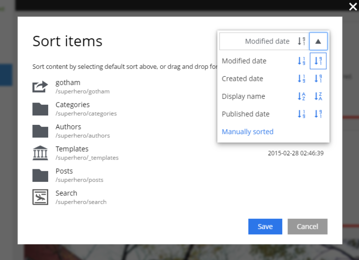Image resolution: width=359 pixels, height=260 pixels.
Task: Choose Published date menu label
Action: coord(245,114)
